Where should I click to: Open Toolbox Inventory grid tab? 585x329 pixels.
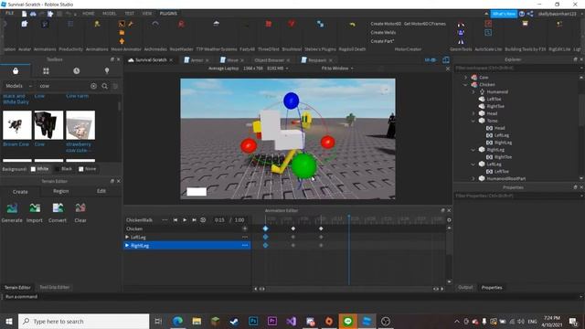coord(46,71)
